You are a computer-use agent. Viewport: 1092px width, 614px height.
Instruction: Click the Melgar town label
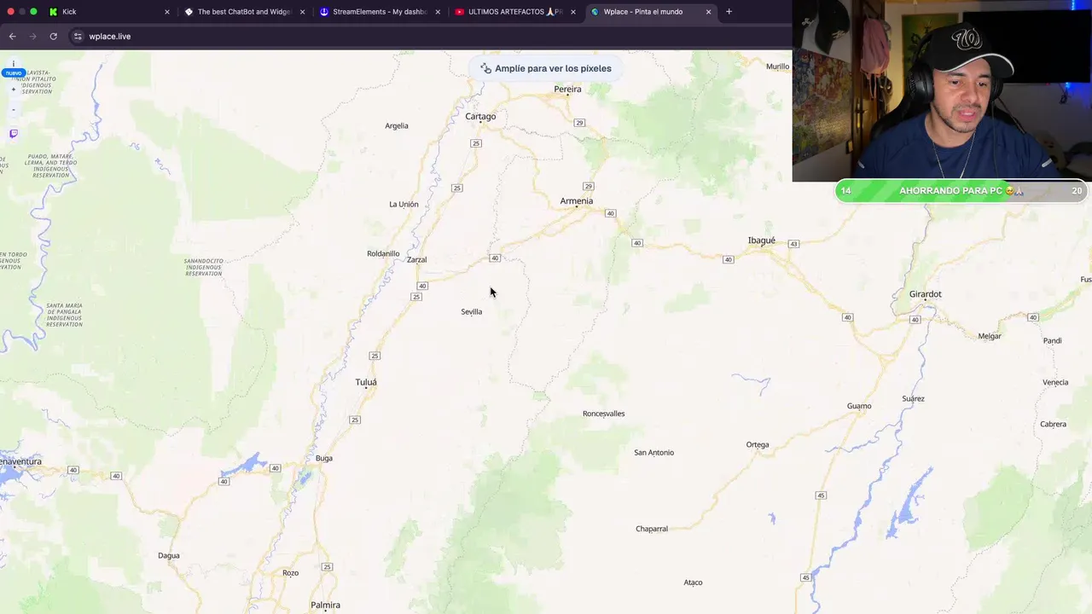point(990,337)
